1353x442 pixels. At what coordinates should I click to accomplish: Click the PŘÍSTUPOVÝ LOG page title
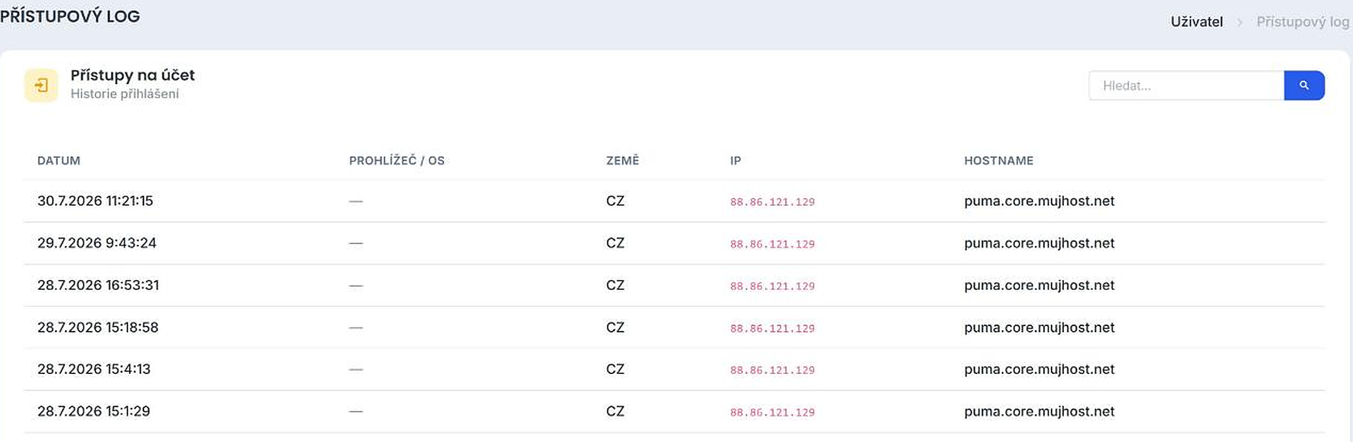tap(70, 16)
